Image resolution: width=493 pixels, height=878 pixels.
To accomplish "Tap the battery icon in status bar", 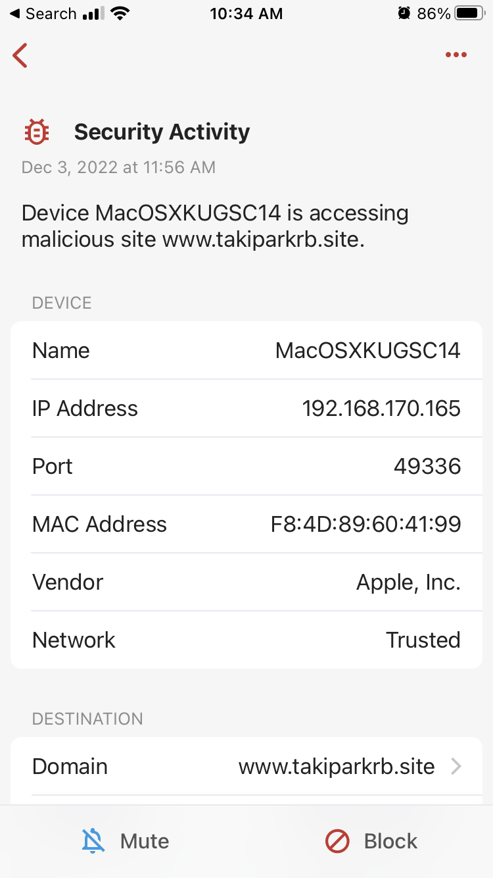I will click(468, 14).
